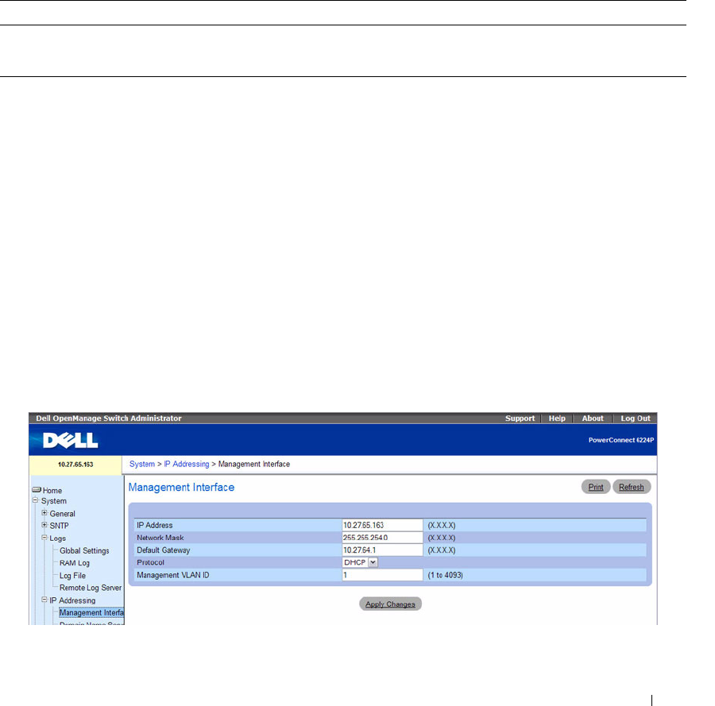This screenshot has height=706, width=715.
Task: Click the Dell logo in the banner
Action: coord(70,440)
